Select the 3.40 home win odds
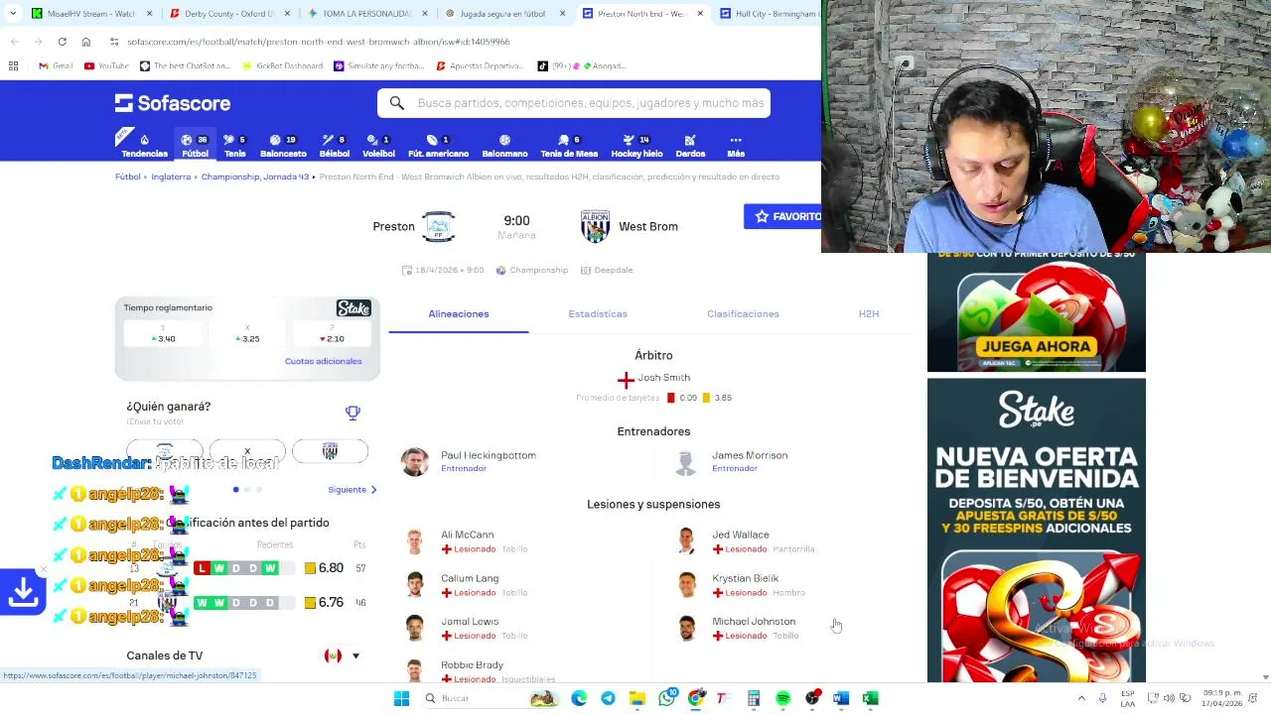Viewport: 1271px width, 714px height. coord(163,333)
